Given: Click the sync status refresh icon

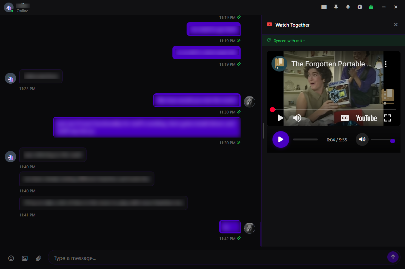Looking at the screenshot, I should click(269, 40).
